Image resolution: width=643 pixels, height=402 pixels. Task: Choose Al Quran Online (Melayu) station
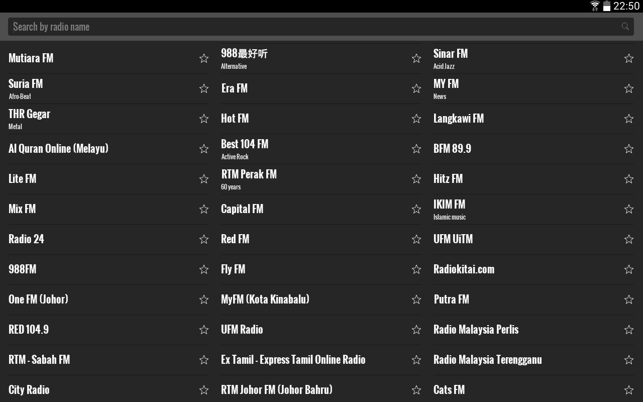(x=58, y=149)
